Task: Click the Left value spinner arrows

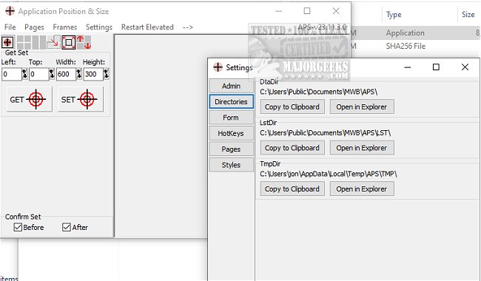Action: tap(24, 74)
